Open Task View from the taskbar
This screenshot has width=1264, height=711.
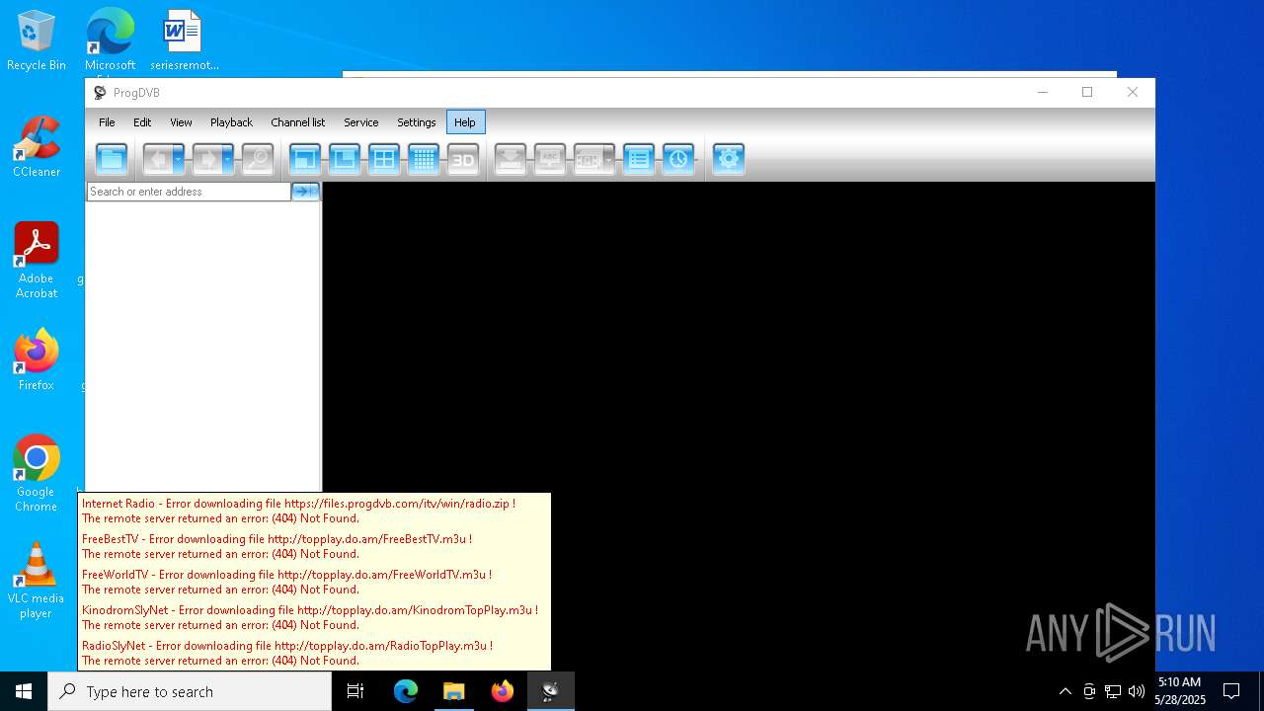(x=355, y=691)
